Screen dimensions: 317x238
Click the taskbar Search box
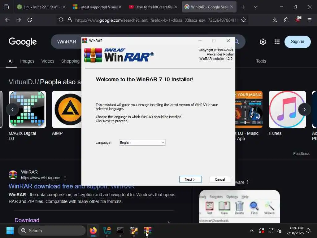pos(52,231)
